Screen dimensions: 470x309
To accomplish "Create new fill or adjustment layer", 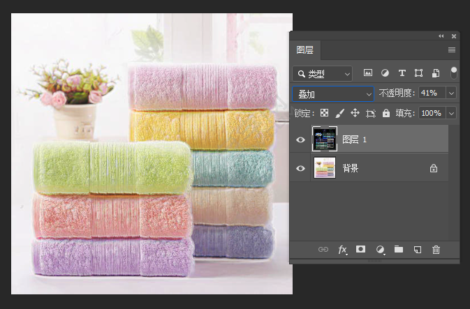I will point(381,249).
